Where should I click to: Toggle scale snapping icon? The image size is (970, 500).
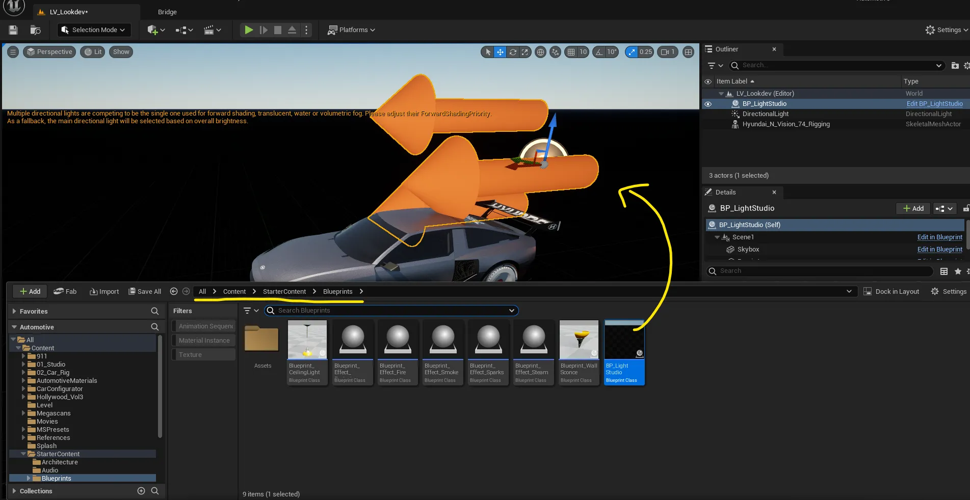click(x=632, y=52)
